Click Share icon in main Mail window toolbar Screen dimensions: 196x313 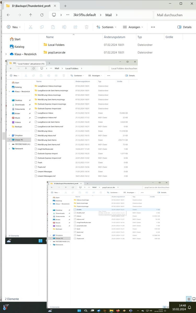(x=75, y=27)
